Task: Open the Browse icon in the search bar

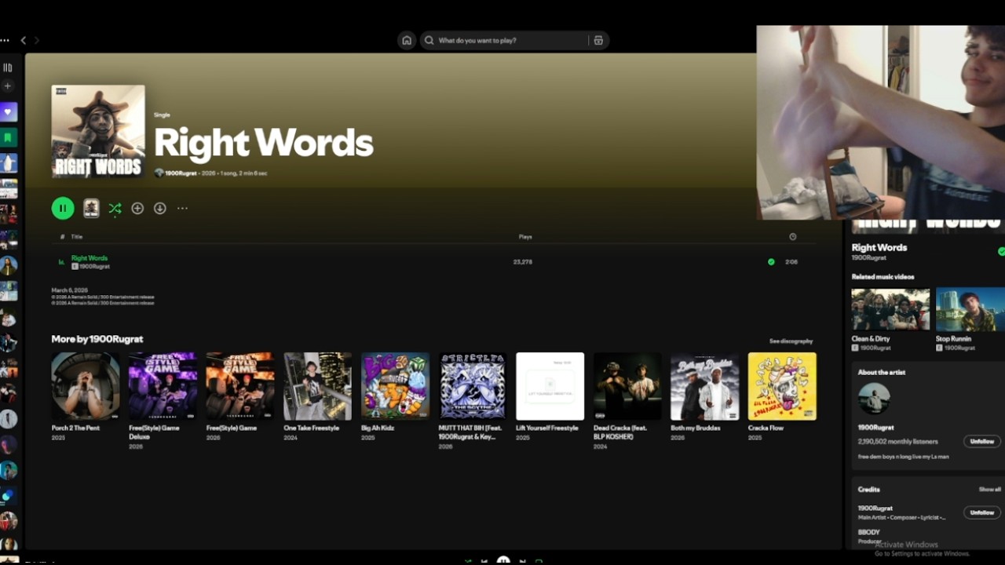Action: click(598, 40)
